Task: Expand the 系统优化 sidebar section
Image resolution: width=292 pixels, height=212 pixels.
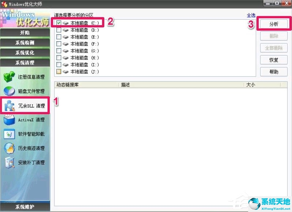Action: point(25,53)
